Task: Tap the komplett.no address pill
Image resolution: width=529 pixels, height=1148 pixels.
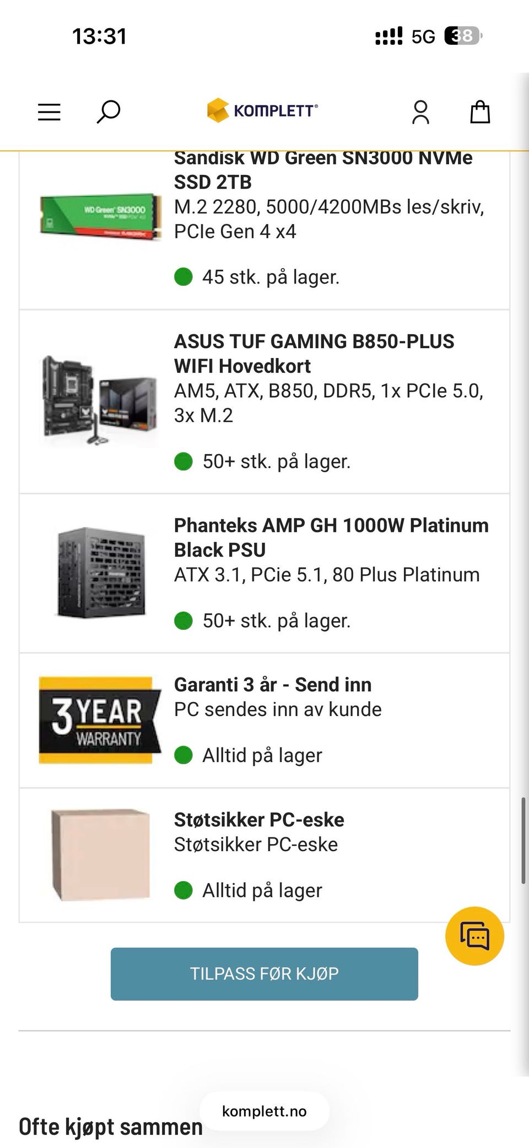Action: pos(264,1111)
